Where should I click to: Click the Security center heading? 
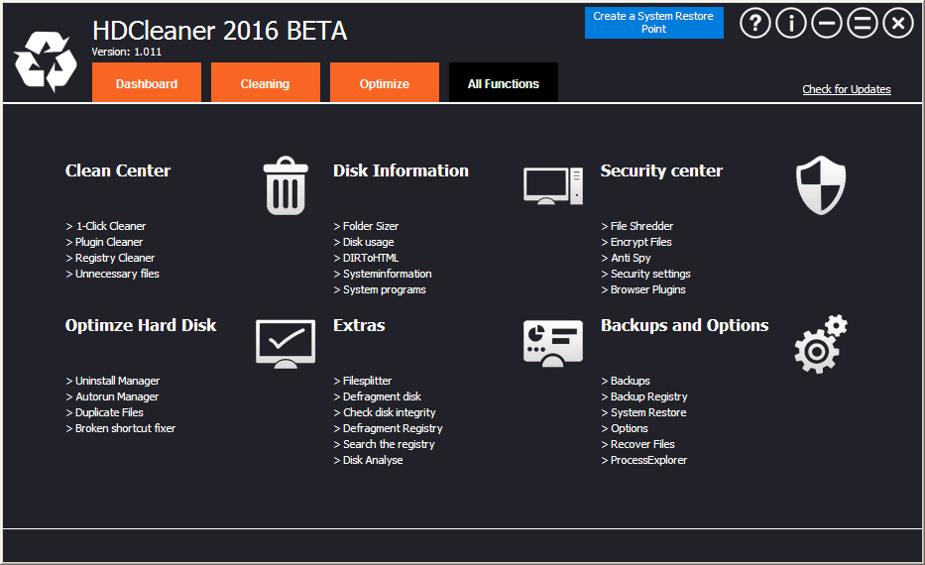tap(661, 171)
